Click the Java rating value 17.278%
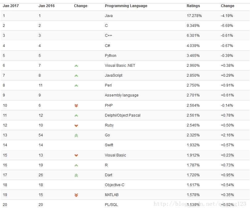 pos(194,16)
